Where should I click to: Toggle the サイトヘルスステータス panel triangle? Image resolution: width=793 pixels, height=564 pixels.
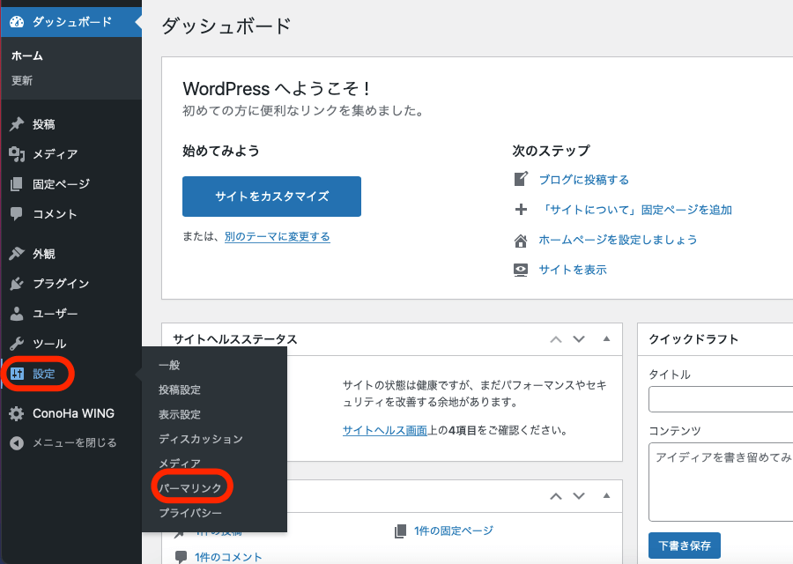(606, 339)
